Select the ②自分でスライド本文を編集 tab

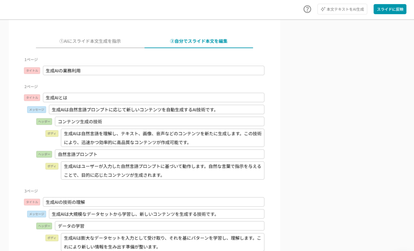tap(199, 41)
